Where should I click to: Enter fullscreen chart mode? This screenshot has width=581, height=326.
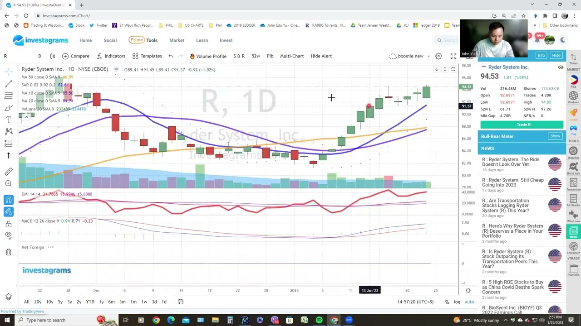453,56
